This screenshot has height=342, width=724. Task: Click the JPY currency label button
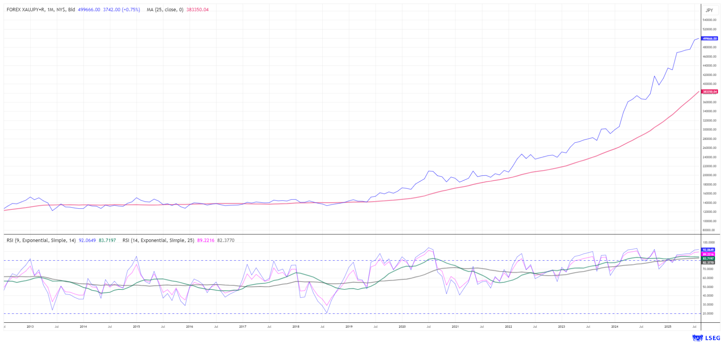point(709,10)
